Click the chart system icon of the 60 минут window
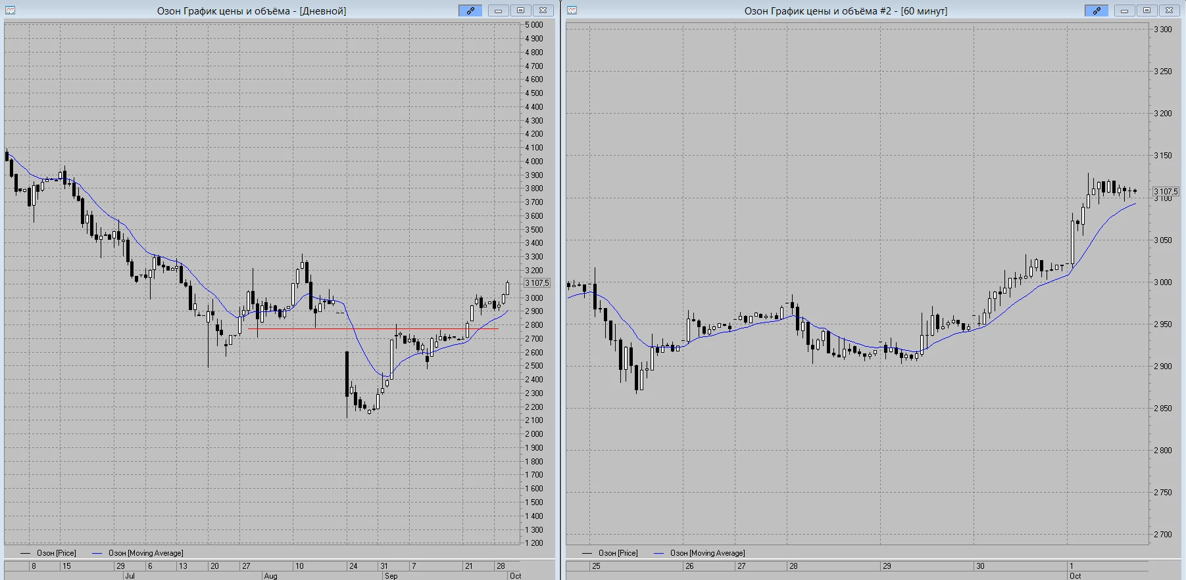Viewport: 1186px width, 580px height. pyautogui.click(x=572, y=11)
